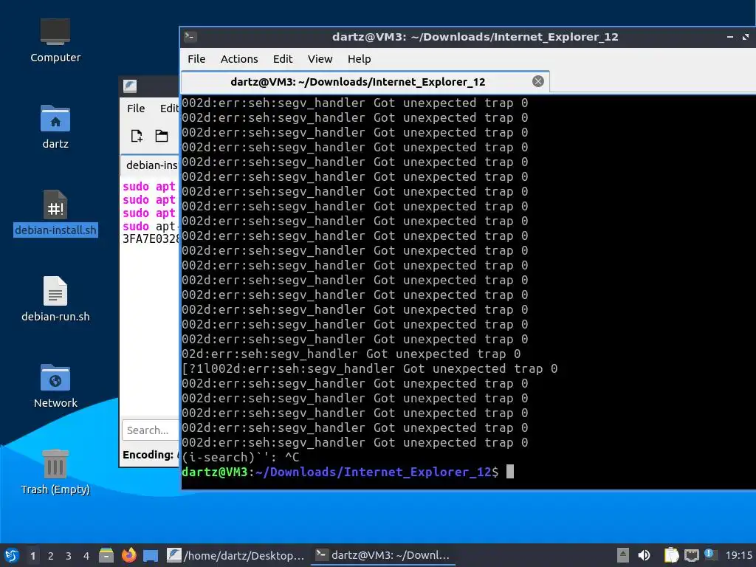Click the terminal window's title bar icon
Image resolution: width=756 pixels, height=567 pixels.
(x=191, y=37)
